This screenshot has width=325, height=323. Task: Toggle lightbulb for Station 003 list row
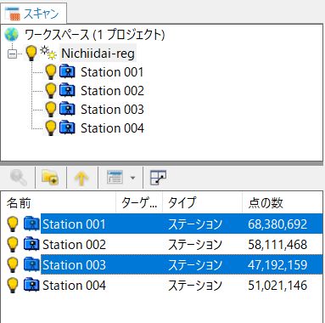(x=13, y=265)
